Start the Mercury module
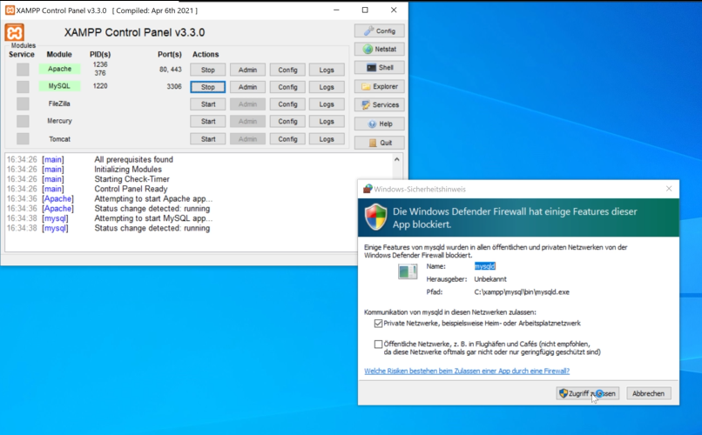Screen dimensions: 702x435 208,122
